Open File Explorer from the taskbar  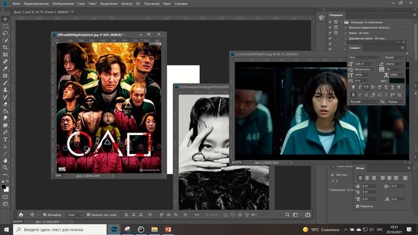(154, 229)
